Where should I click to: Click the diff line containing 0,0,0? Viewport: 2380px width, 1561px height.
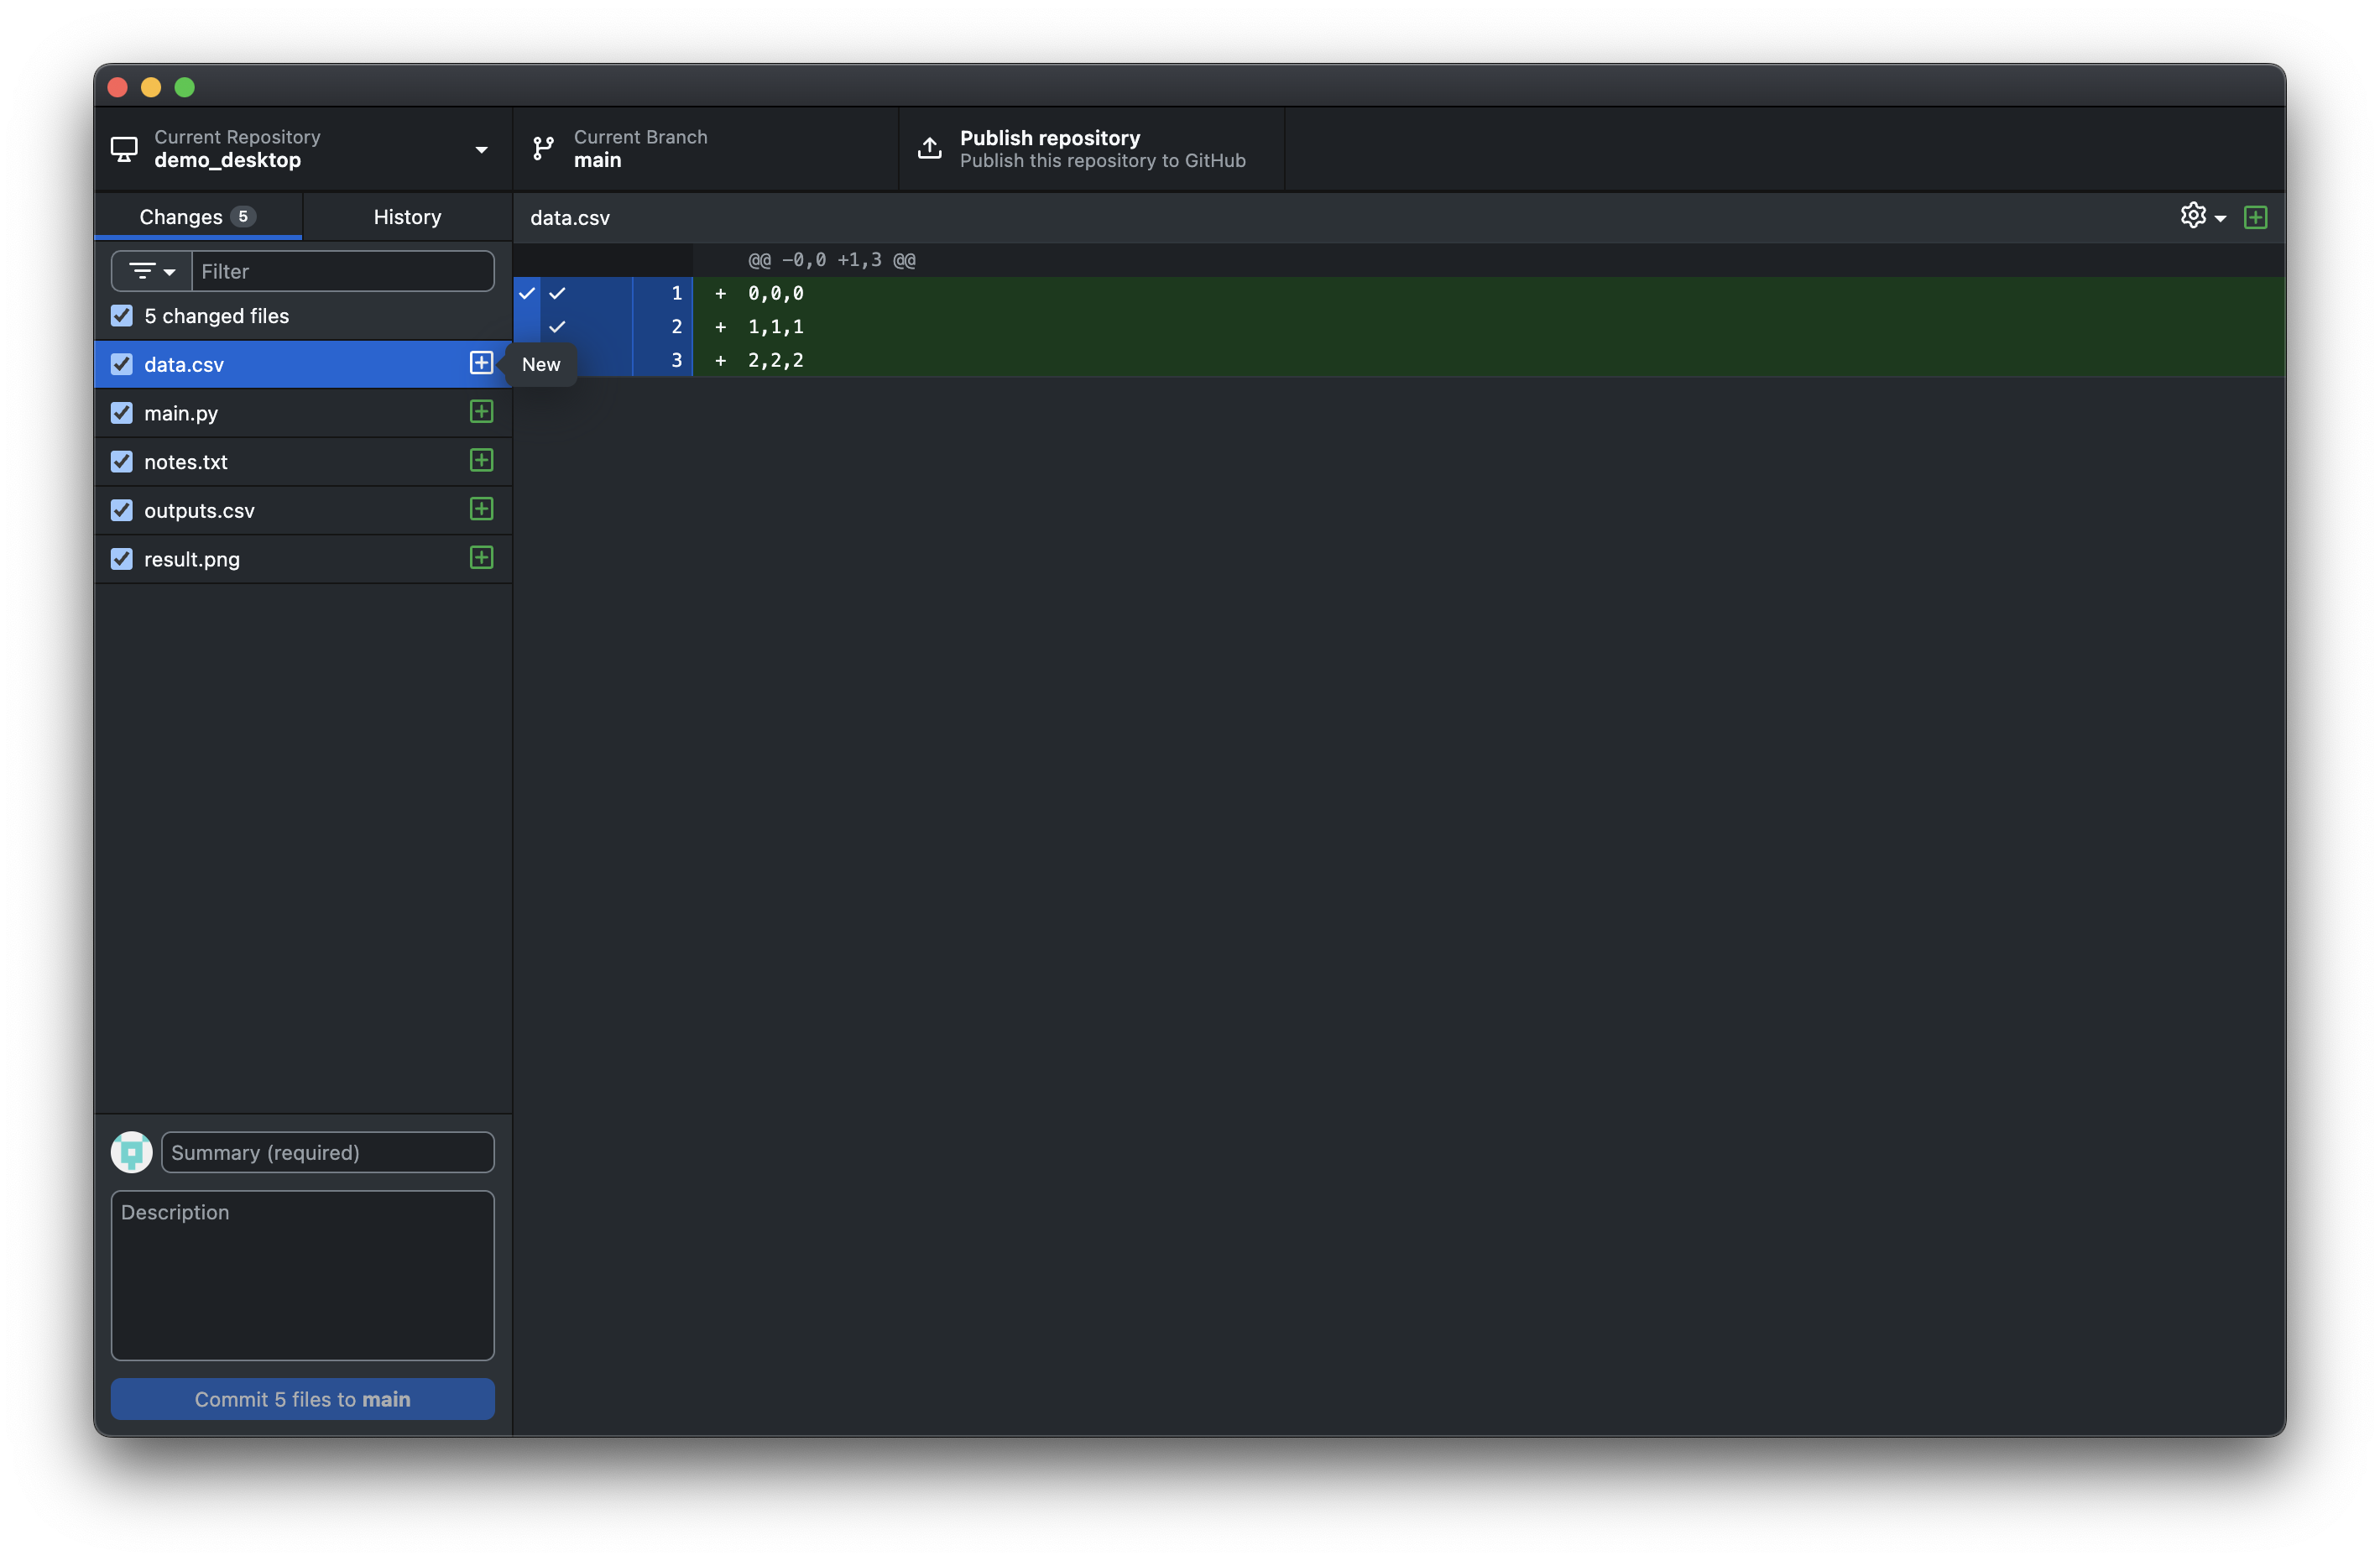coord(1490,293)
